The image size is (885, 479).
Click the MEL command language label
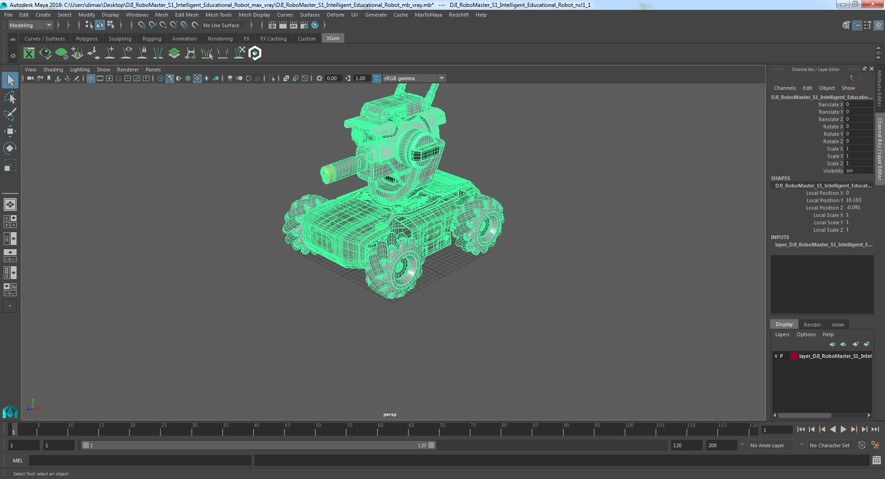(18, 461)
